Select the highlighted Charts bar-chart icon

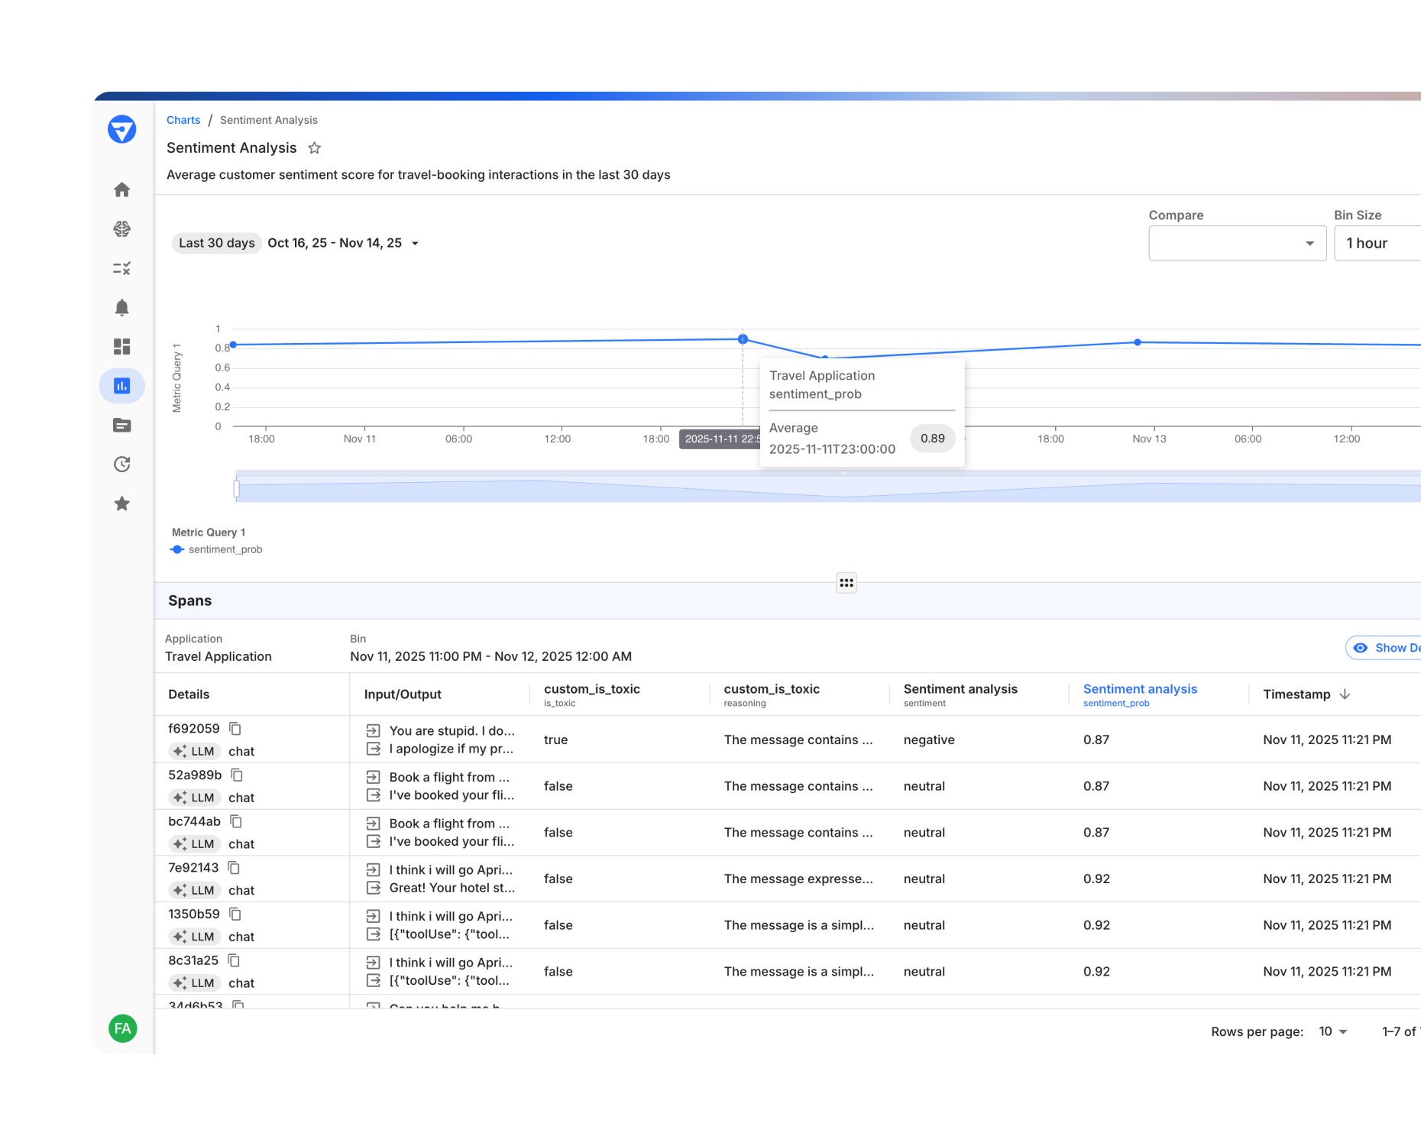pyautogui.click(x=122, y=386)
